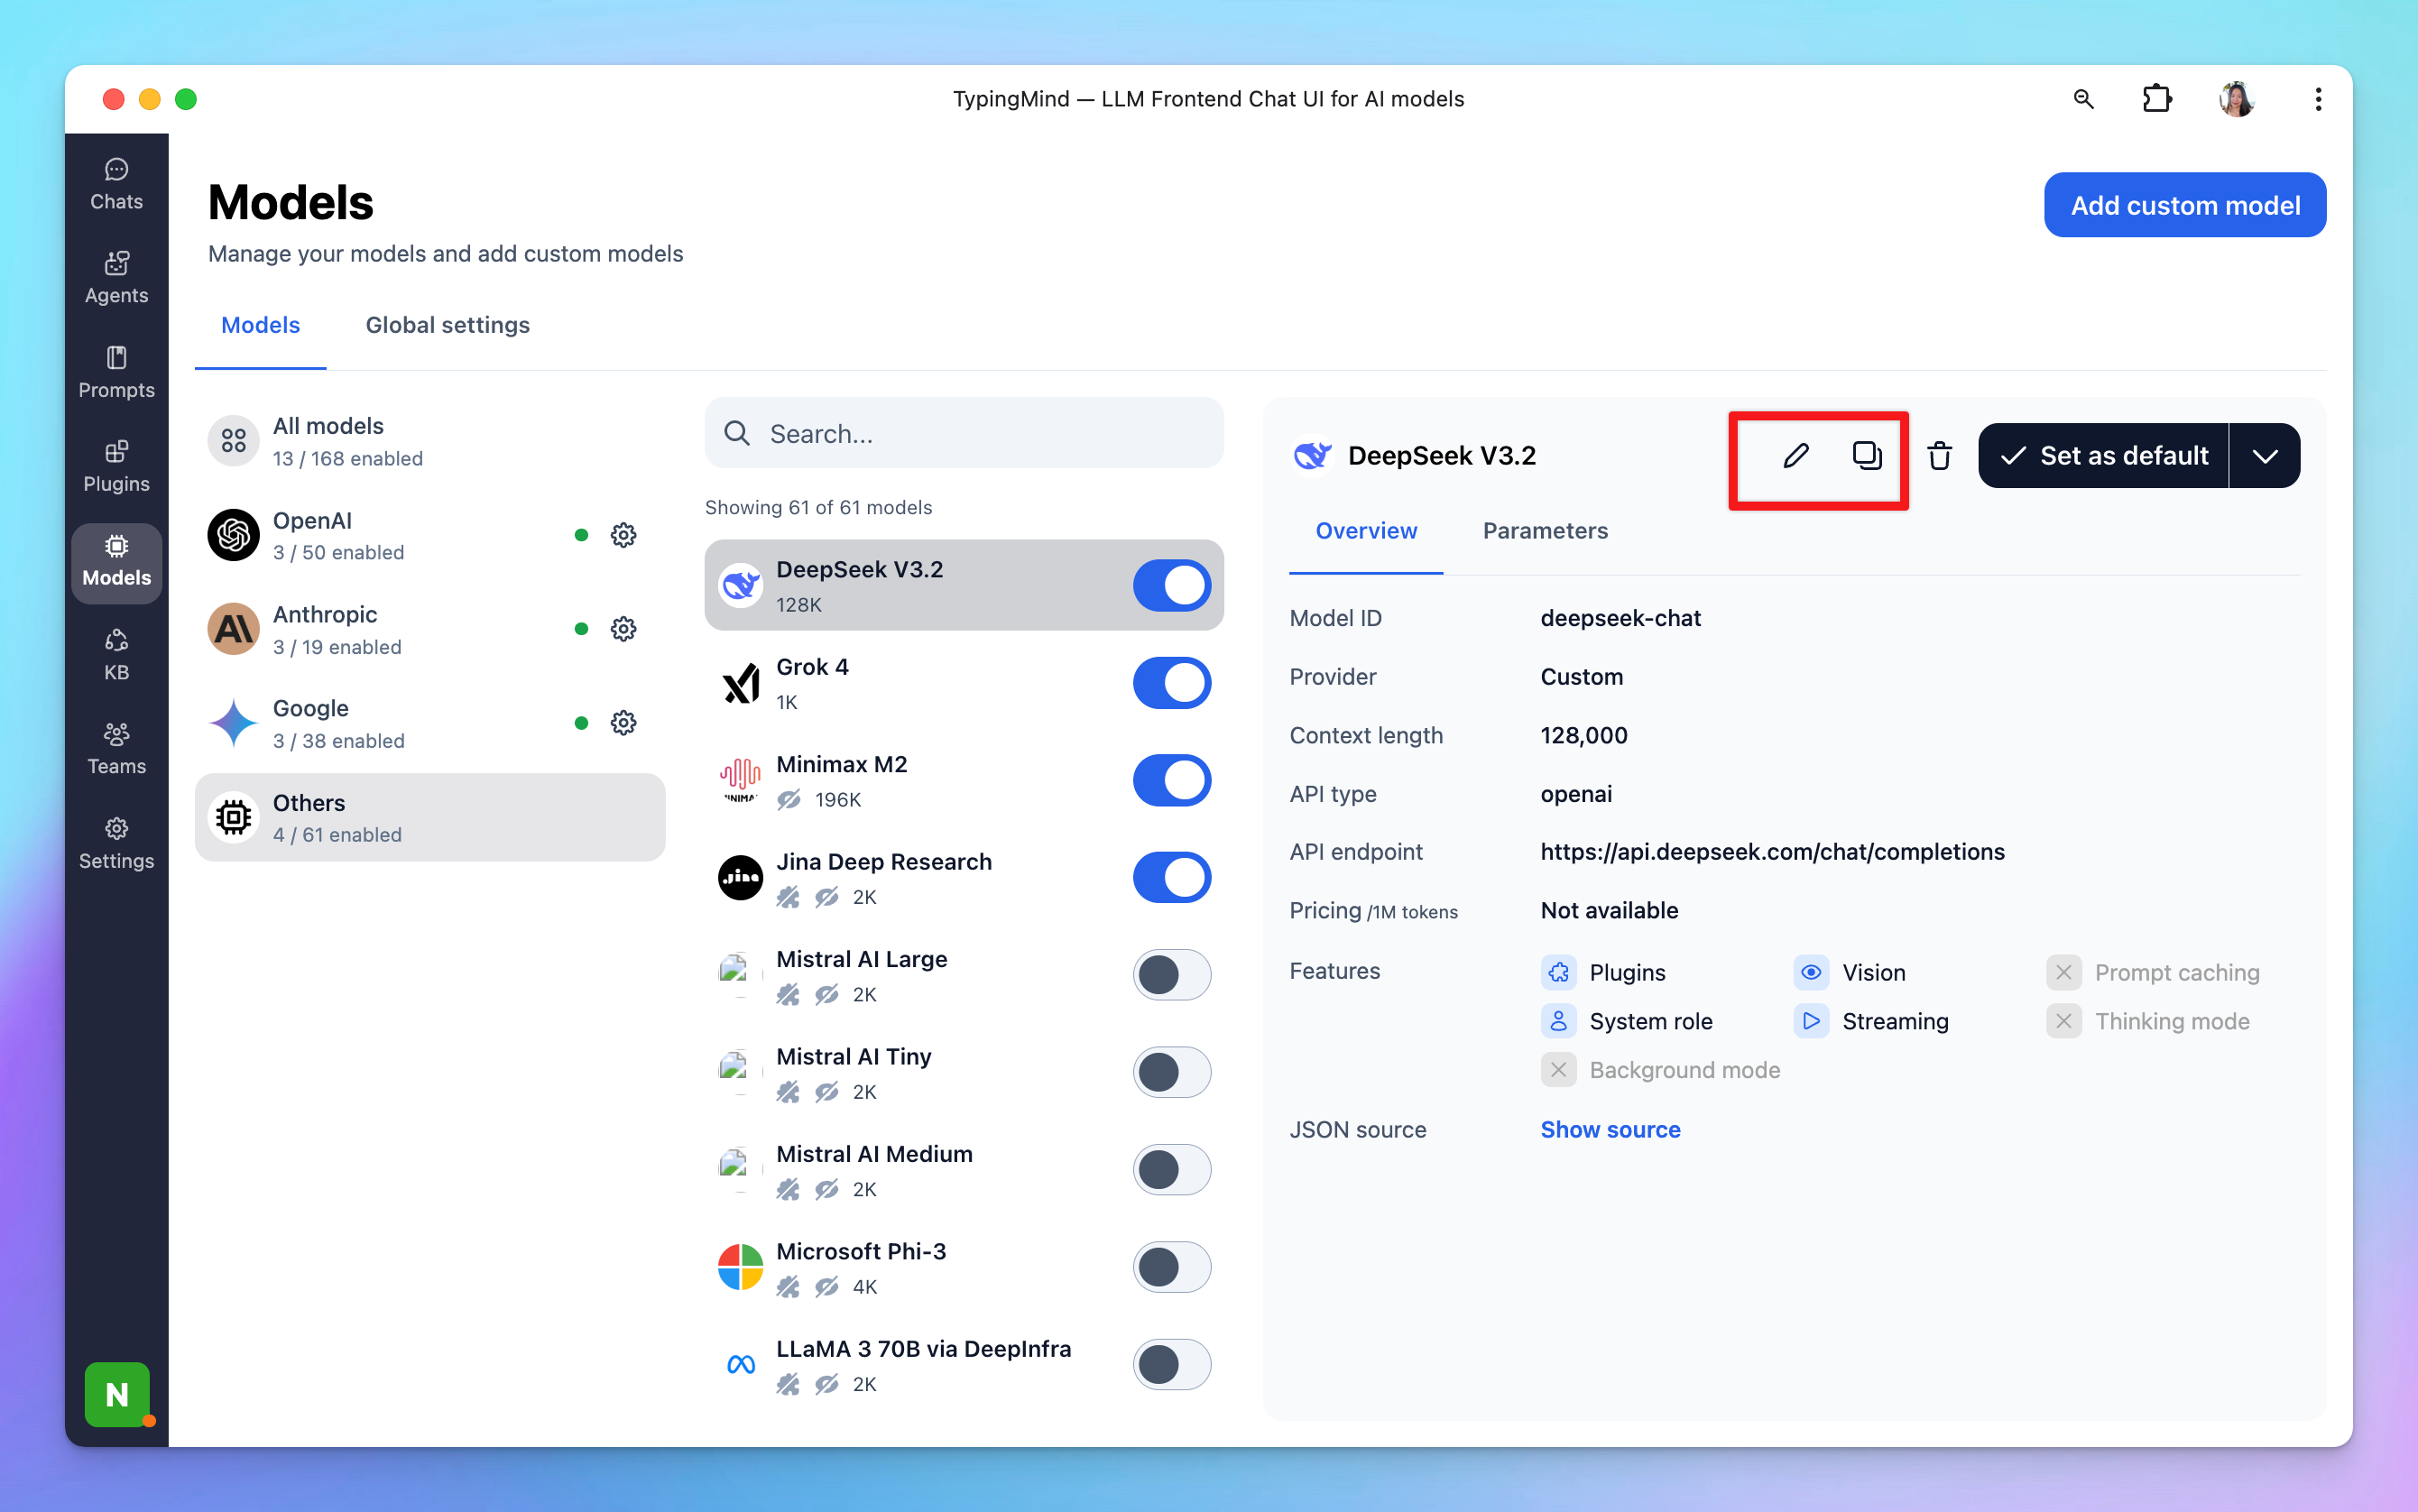The height and width of the screenshot is (1512, 2418).
Task: Delete model using the trash icon
Action: coord(1939,456)
